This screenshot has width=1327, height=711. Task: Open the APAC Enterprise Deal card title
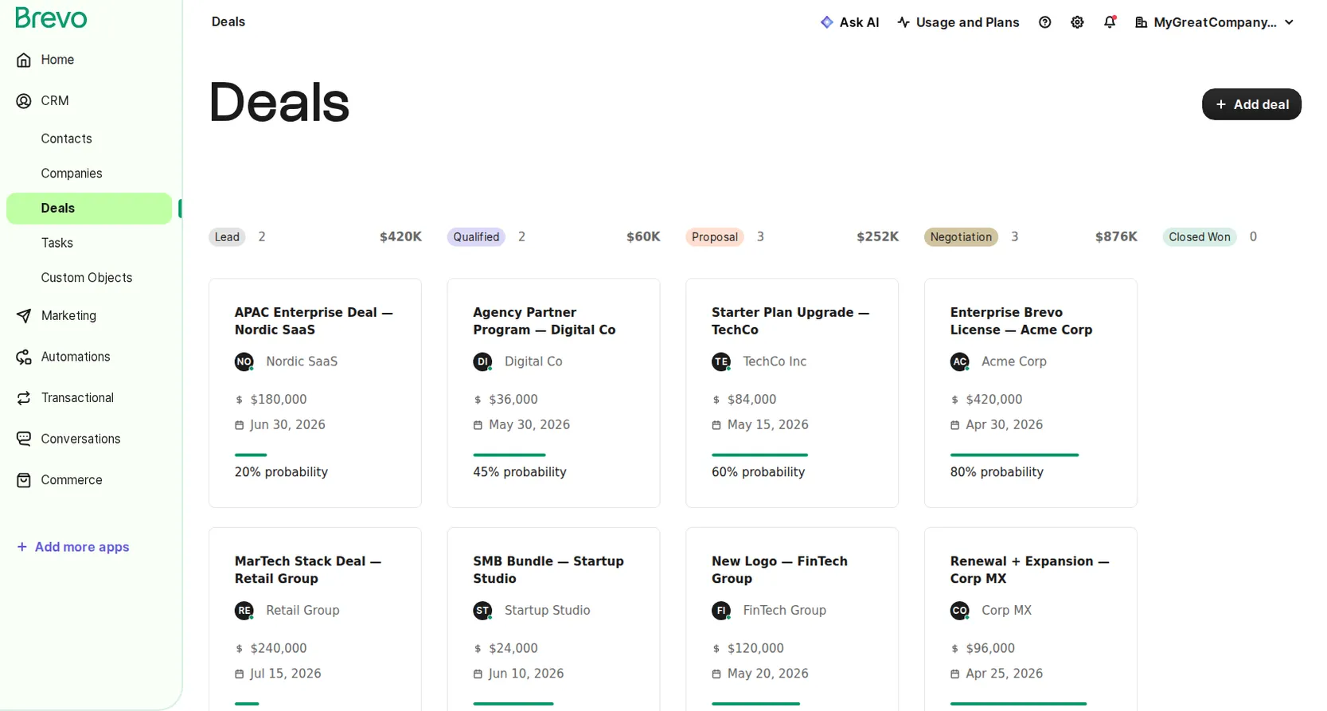pos(314,321)
